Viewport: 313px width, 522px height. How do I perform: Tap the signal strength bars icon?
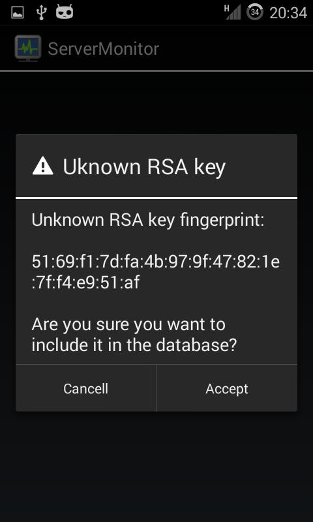coord(234,13)
